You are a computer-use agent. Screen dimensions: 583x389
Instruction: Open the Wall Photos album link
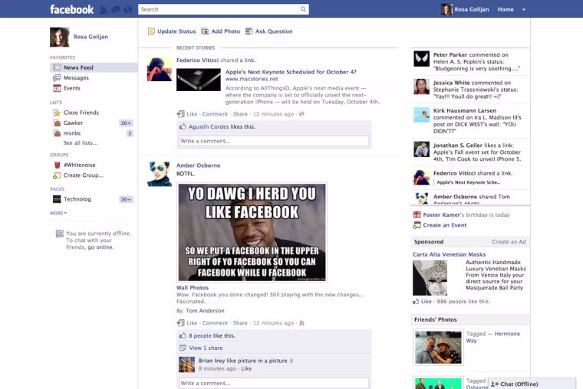point(193,288)
